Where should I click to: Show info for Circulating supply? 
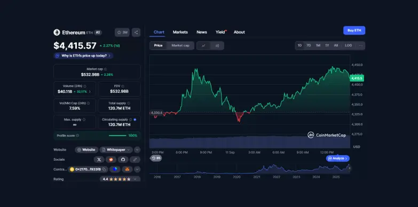(130, 120)
